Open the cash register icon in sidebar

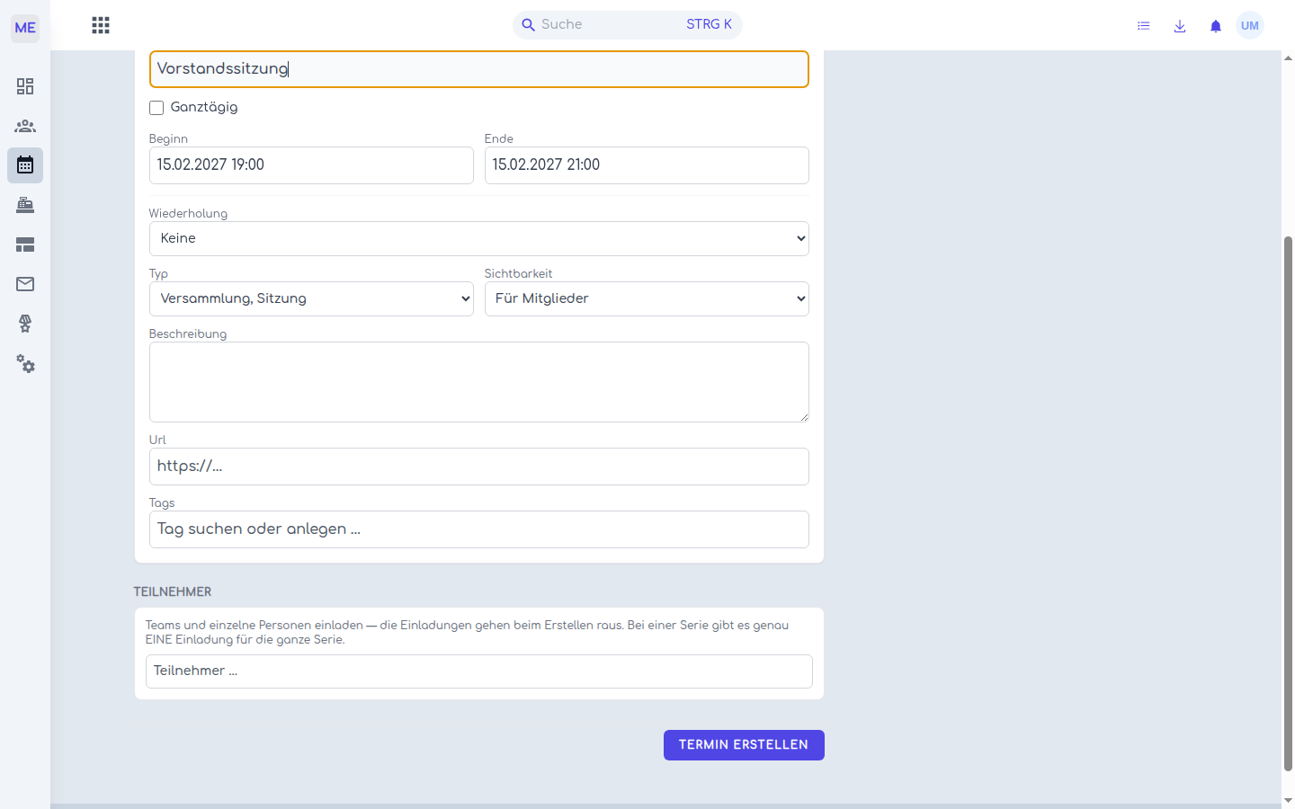pyautogui.click(x=25, y=205)
